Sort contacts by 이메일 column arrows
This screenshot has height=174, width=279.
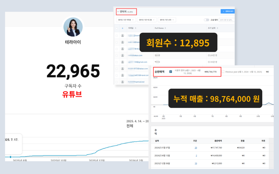tap(135, 28)
